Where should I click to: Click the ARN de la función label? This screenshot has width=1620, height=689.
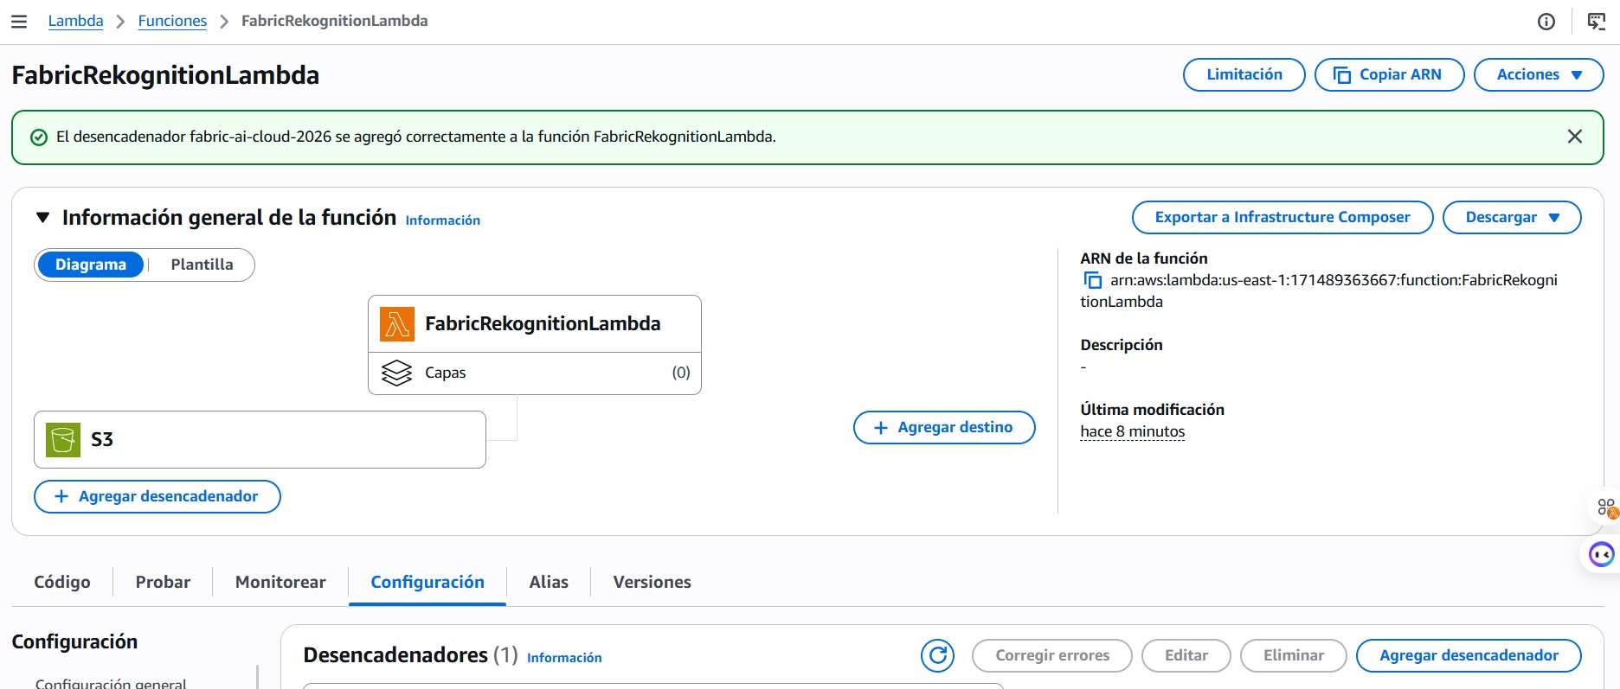pyautogui.click(x=1143, y=258)
